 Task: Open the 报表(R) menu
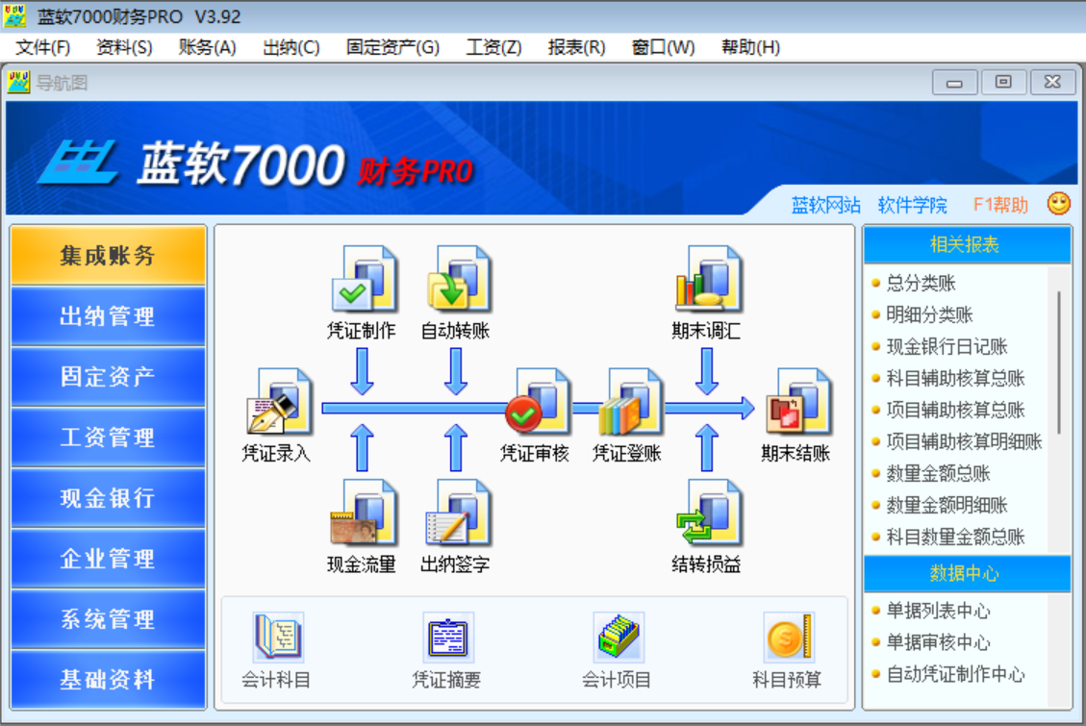click(576, 47)
